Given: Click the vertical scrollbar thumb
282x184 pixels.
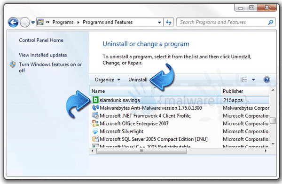Looking at the screenshot, I should [273, 120].
